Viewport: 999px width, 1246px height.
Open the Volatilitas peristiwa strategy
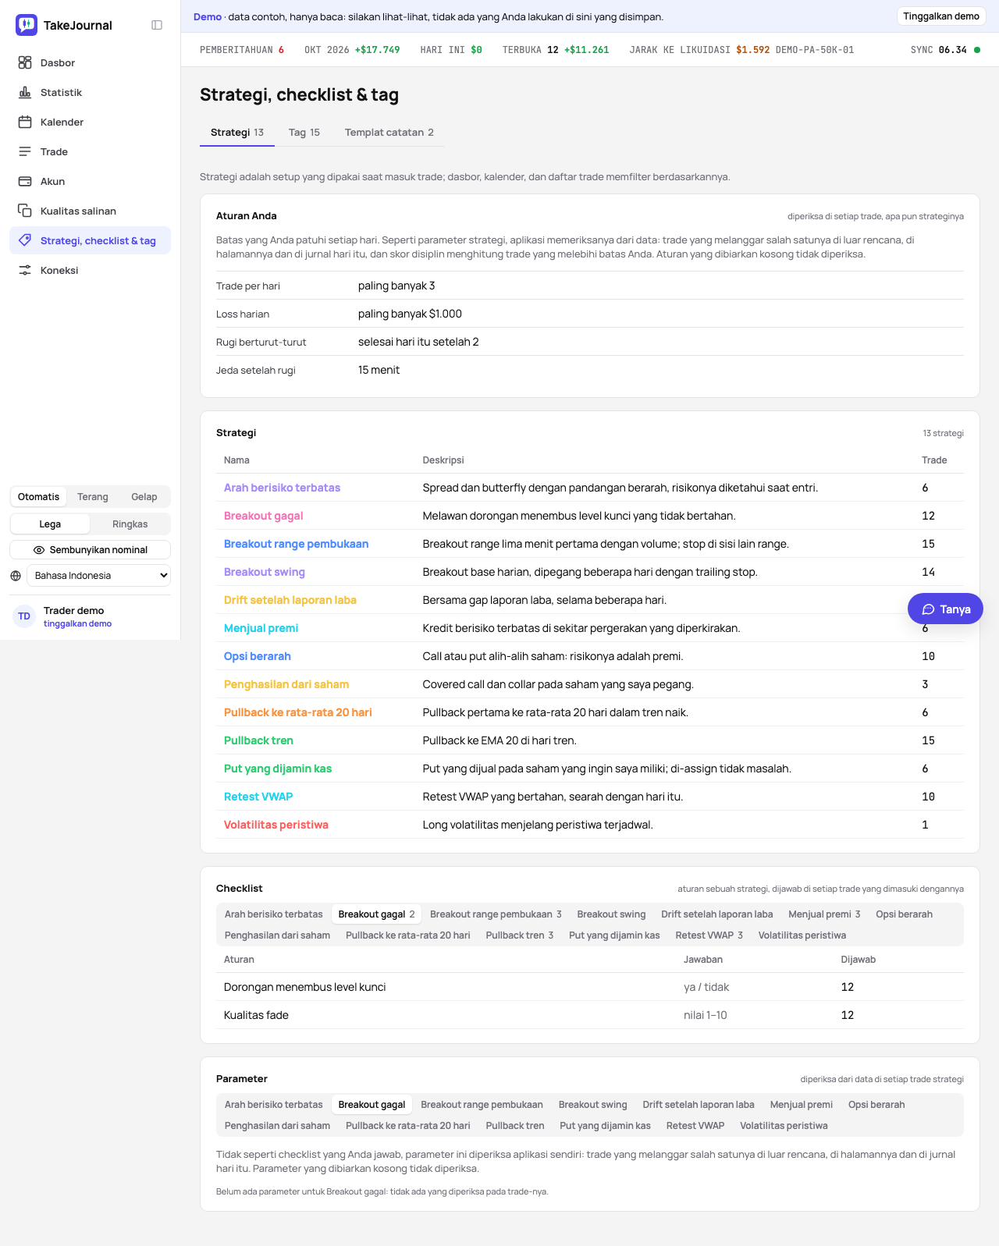(x=276, y=825)
